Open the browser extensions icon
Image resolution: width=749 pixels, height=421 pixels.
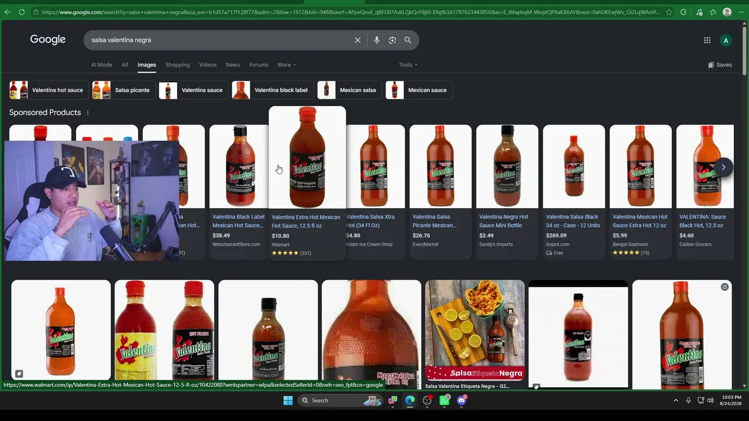click(x=683, y=12)
